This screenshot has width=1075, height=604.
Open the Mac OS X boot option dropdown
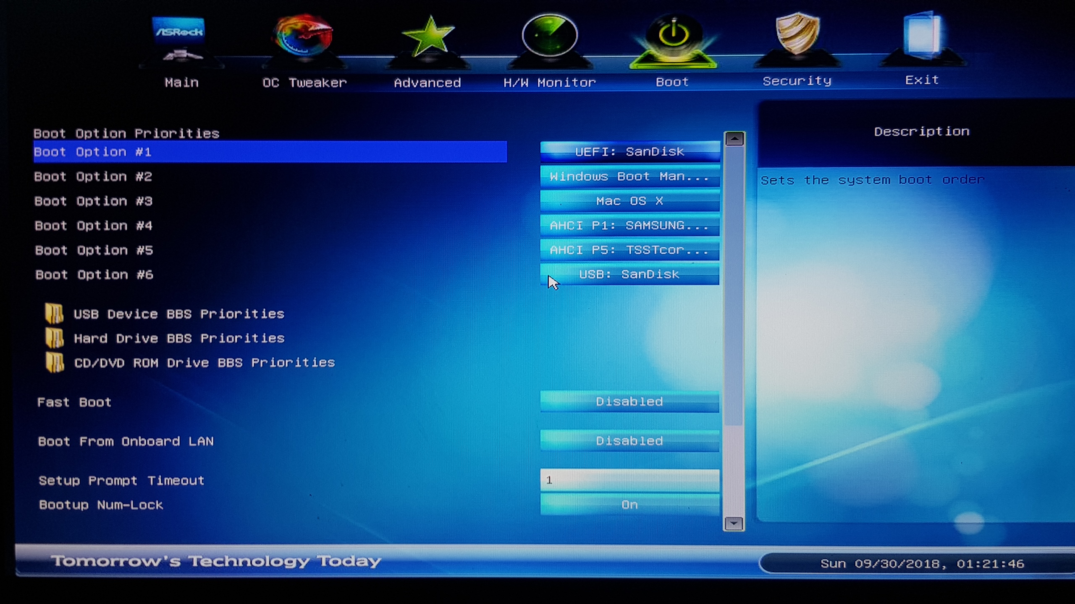click(630, 201)
